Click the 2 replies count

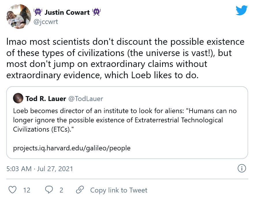click(x=61, y=190)
